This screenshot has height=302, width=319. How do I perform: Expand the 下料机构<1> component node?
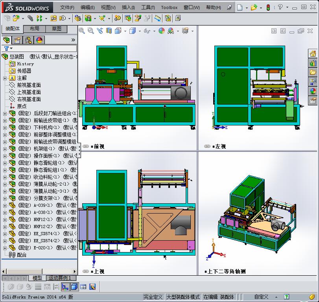(5, 128)
